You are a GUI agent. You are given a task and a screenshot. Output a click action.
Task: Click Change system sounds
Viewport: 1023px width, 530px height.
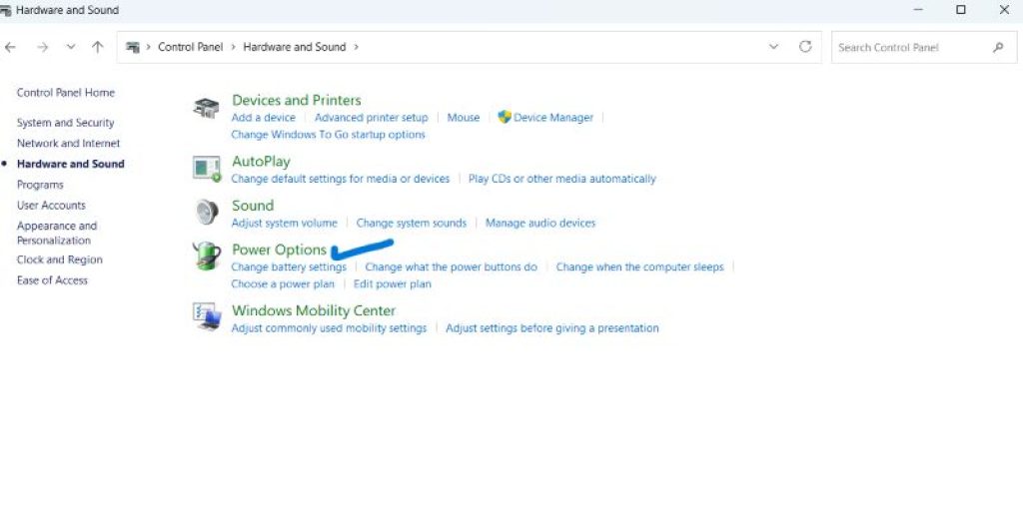click(411, 223)
